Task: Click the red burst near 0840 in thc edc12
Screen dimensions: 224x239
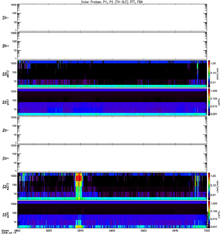Action: tap(79, 178)
